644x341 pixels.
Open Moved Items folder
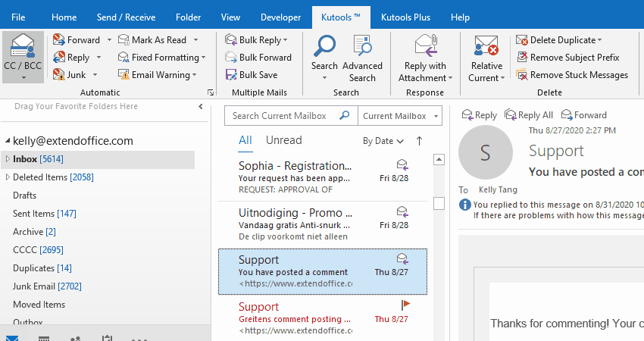coord(39,305)
